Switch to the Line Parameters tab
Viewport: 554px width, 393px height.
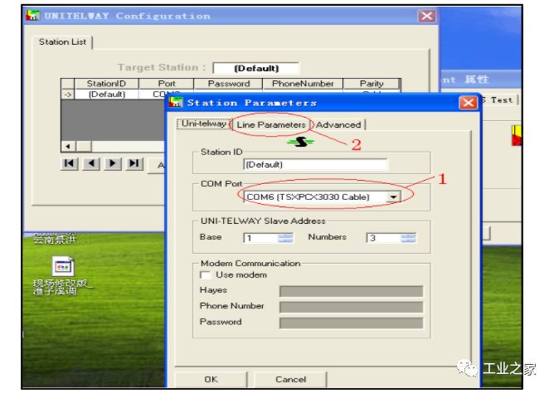[270, 124]
